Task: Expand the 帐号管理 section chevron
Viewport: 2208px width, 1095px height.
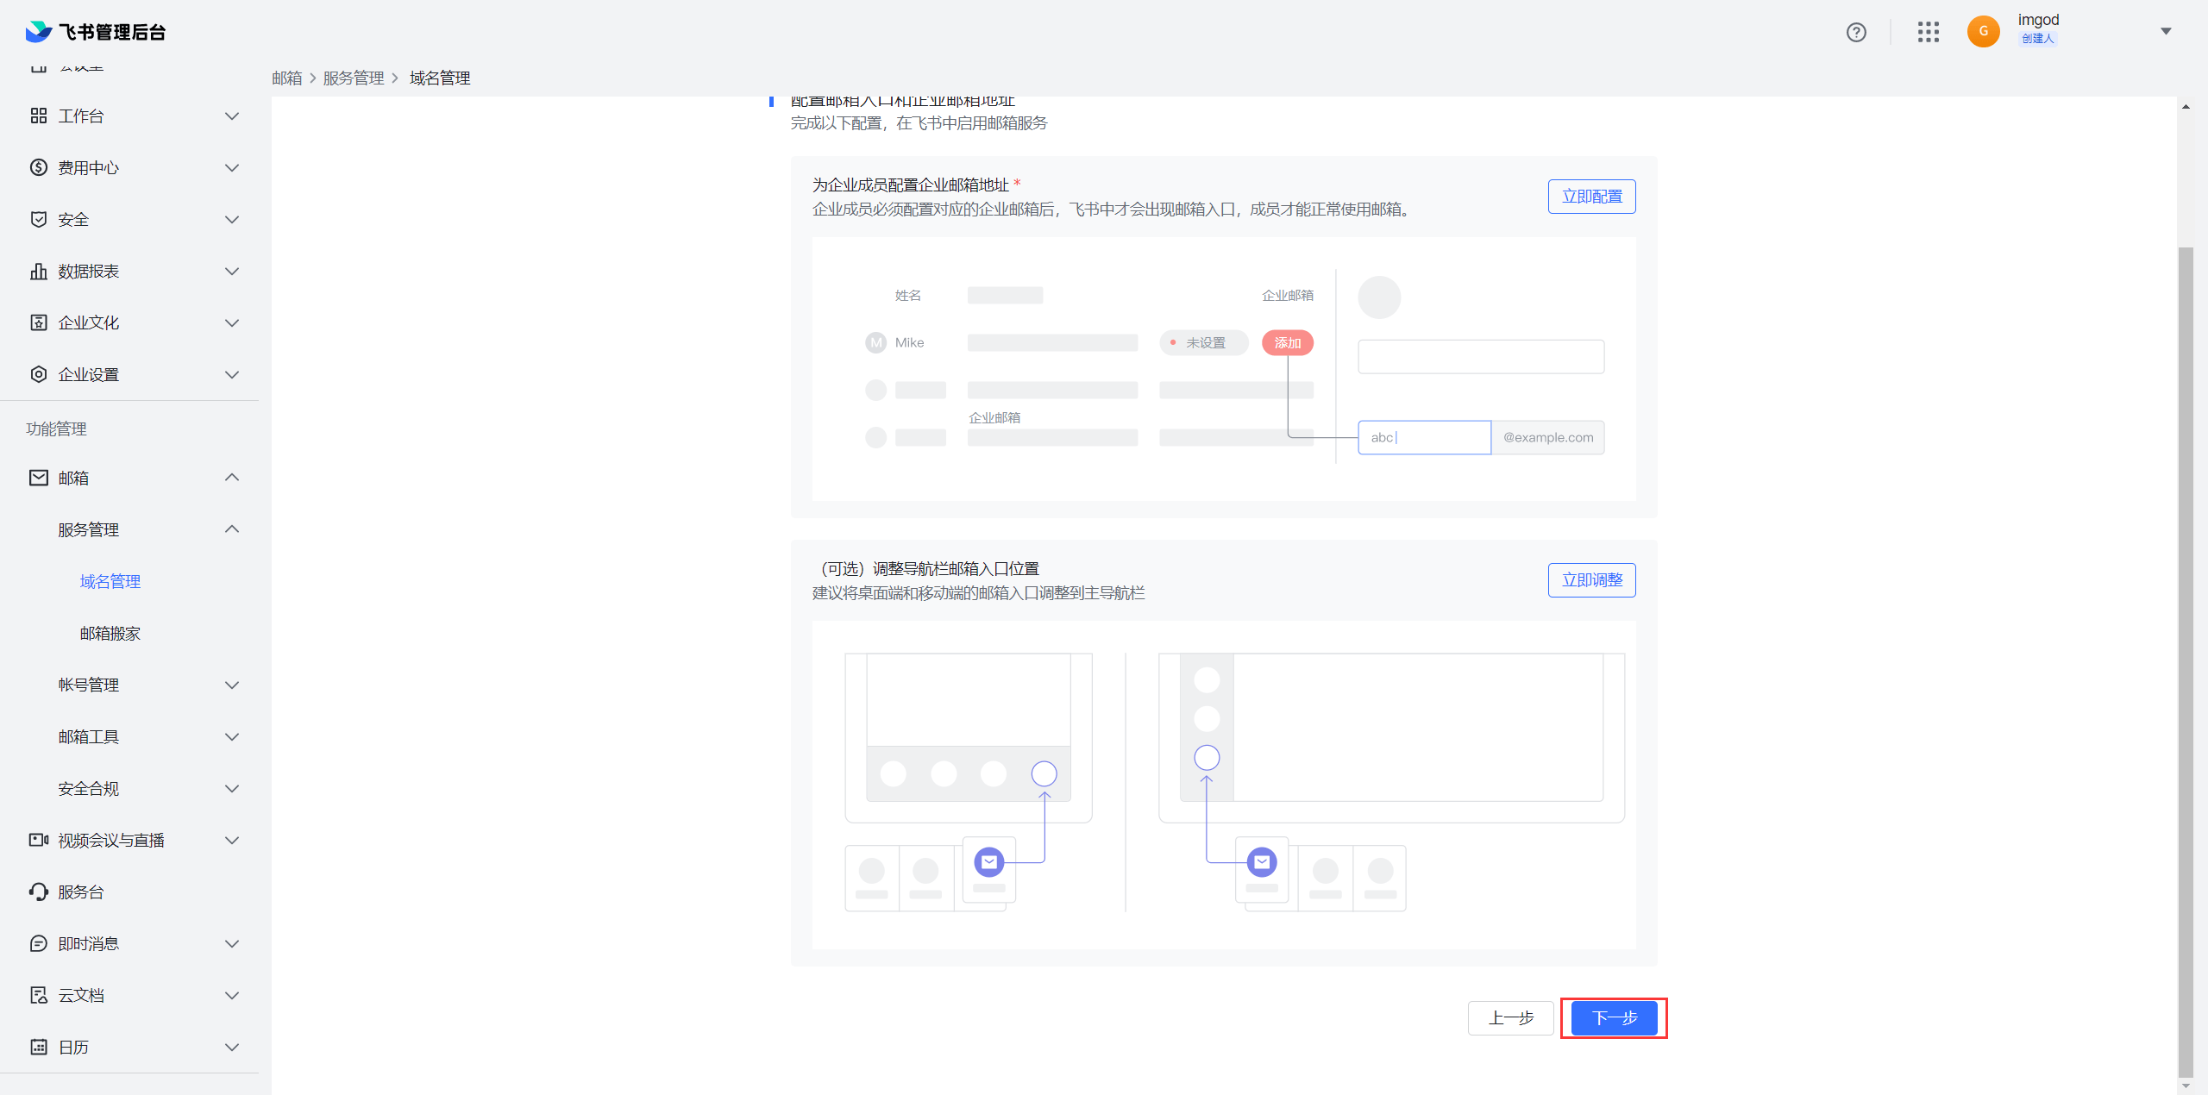Action: [231, 685]
